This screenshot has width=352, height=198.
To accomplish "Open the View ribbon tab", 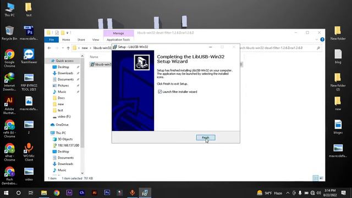I will coord(96,40).
